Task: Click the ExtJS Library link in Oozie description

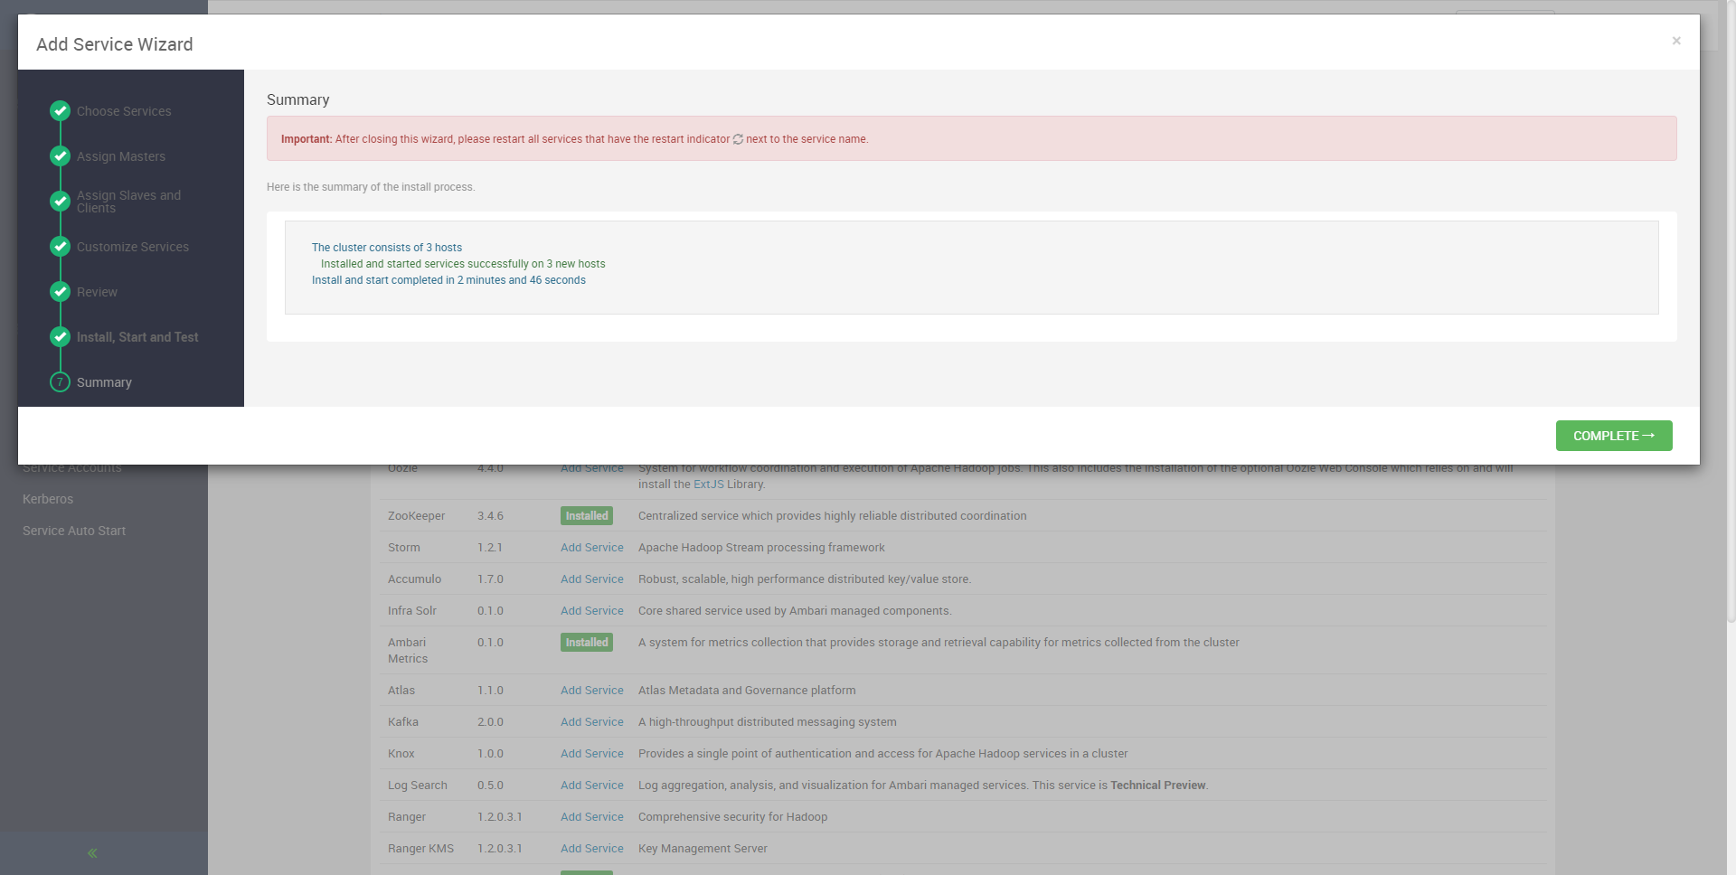Action: [729, 485]
